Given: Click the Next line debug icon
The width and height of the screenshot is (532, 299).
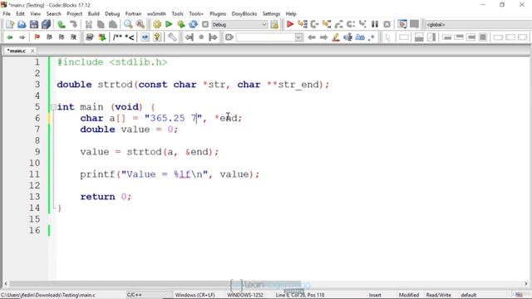Looking at the screenshot, I should coord(314,24).
